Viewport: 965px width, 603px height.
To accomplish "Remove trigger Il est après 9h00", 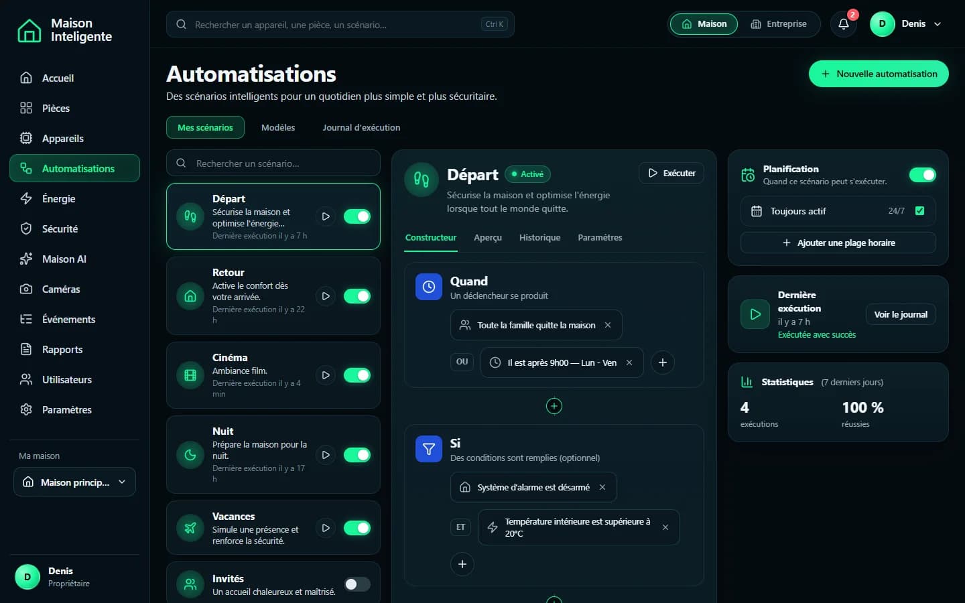I will click(629, 362).
